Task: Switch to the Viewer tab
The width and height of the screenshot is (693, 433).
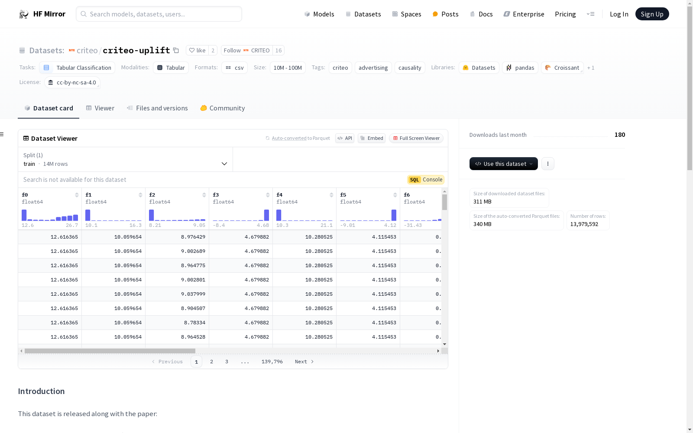Action: tap(100, 108)
